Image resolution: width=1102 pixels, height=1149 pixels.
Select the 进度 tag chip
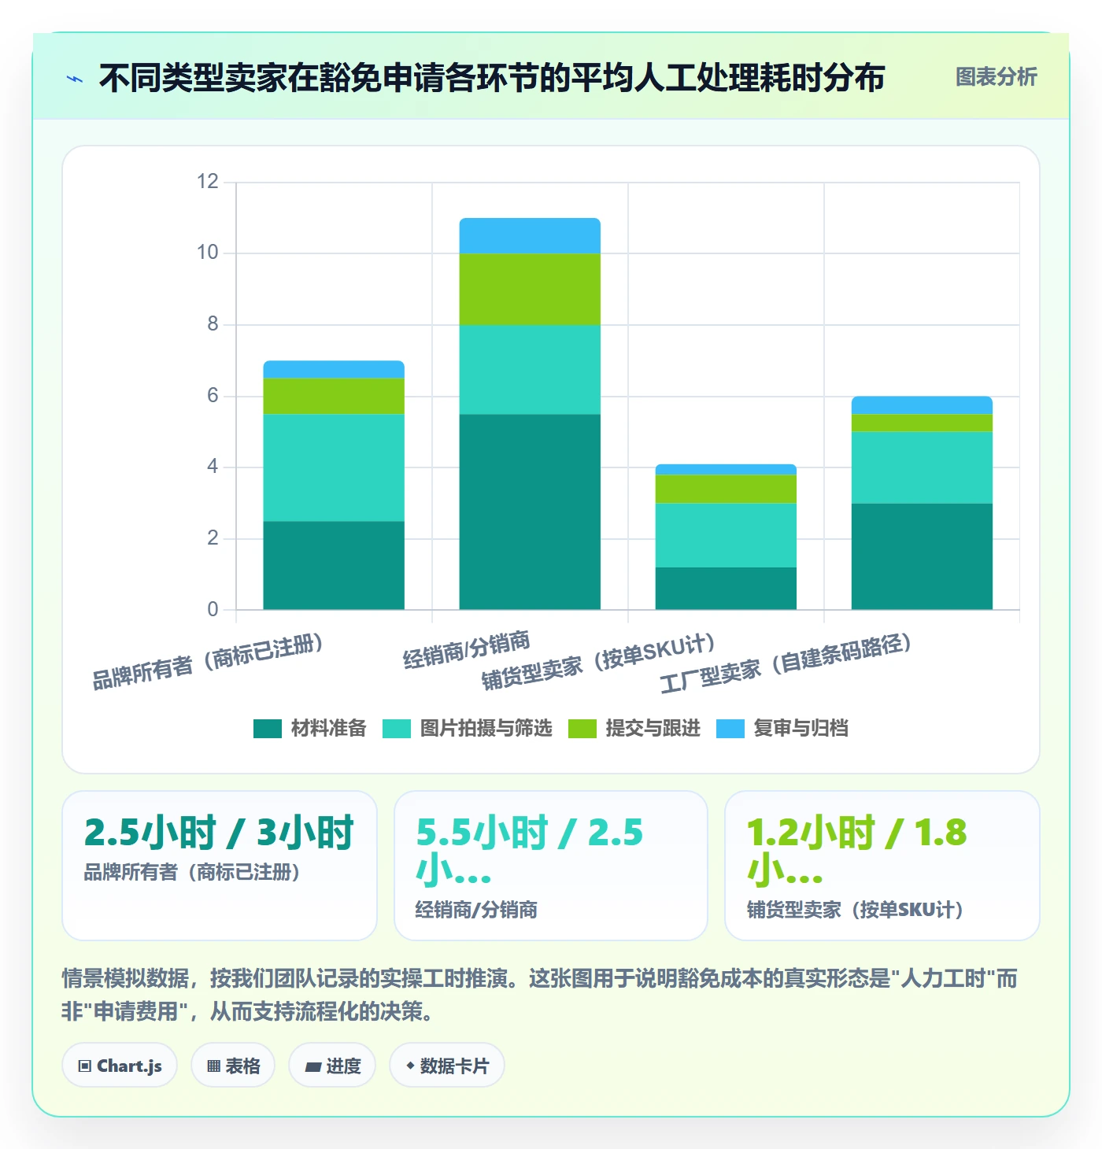pyautogui.click(x=332, y=1066)
